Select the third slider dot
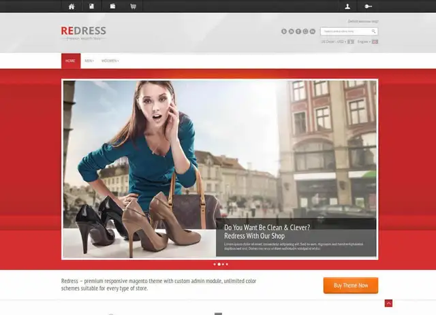The width and height of the screenshot is (436, 315). (223, 264)
